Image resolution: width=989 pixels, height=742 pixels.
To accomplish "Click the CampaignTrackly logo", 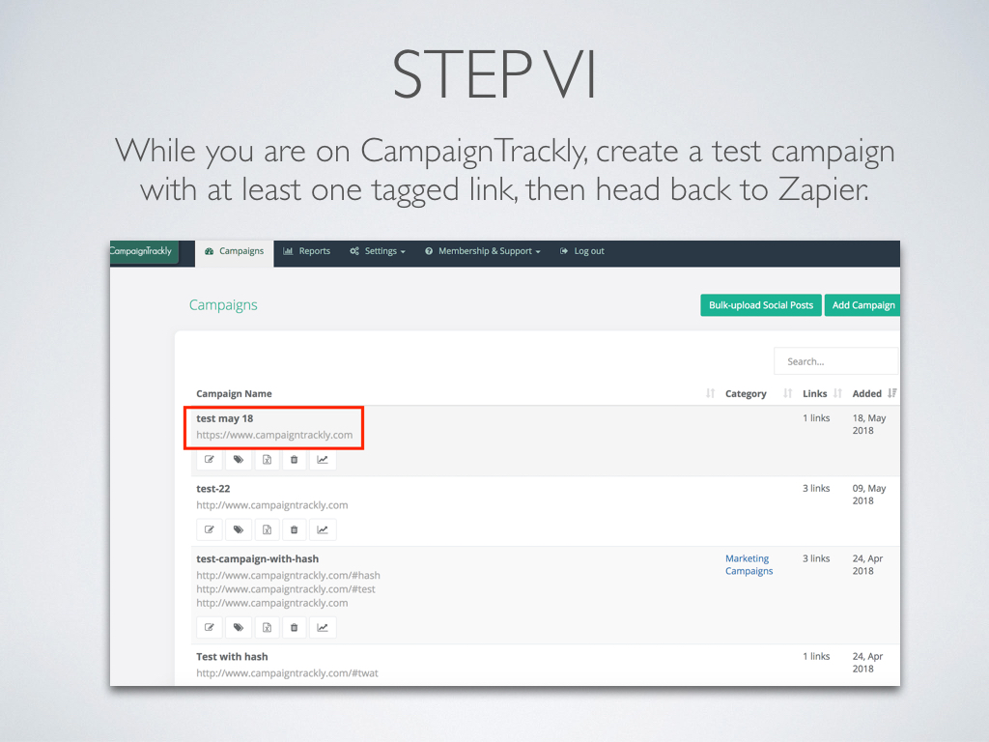I will coord(144,251).
